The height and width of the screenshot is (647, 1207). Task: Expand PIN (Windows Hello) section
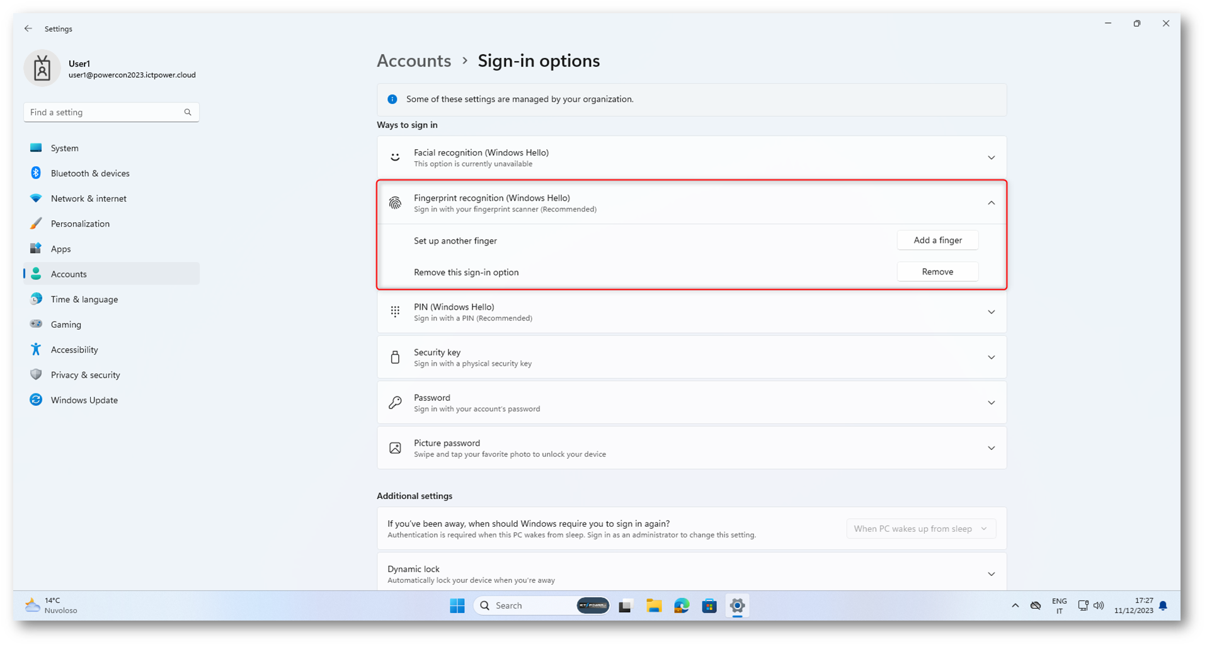(x=991, y=312)
